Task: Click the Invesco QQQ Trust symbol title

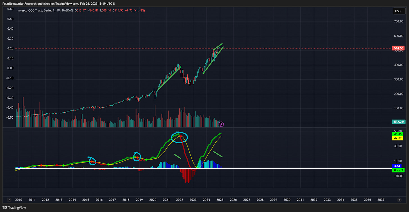Action: tap(34, 10)
